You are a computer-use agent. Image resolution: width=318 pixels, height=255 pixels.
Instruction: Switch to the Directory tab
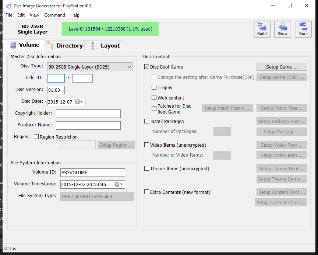[x=65, y=45]
